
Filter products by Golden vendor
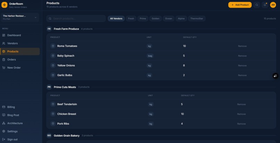coord(155,18)
